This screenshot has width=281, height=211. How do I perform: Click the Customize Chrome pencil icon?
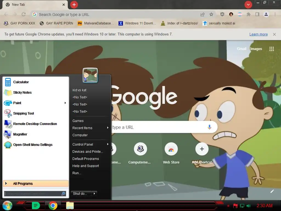[272, 191]
